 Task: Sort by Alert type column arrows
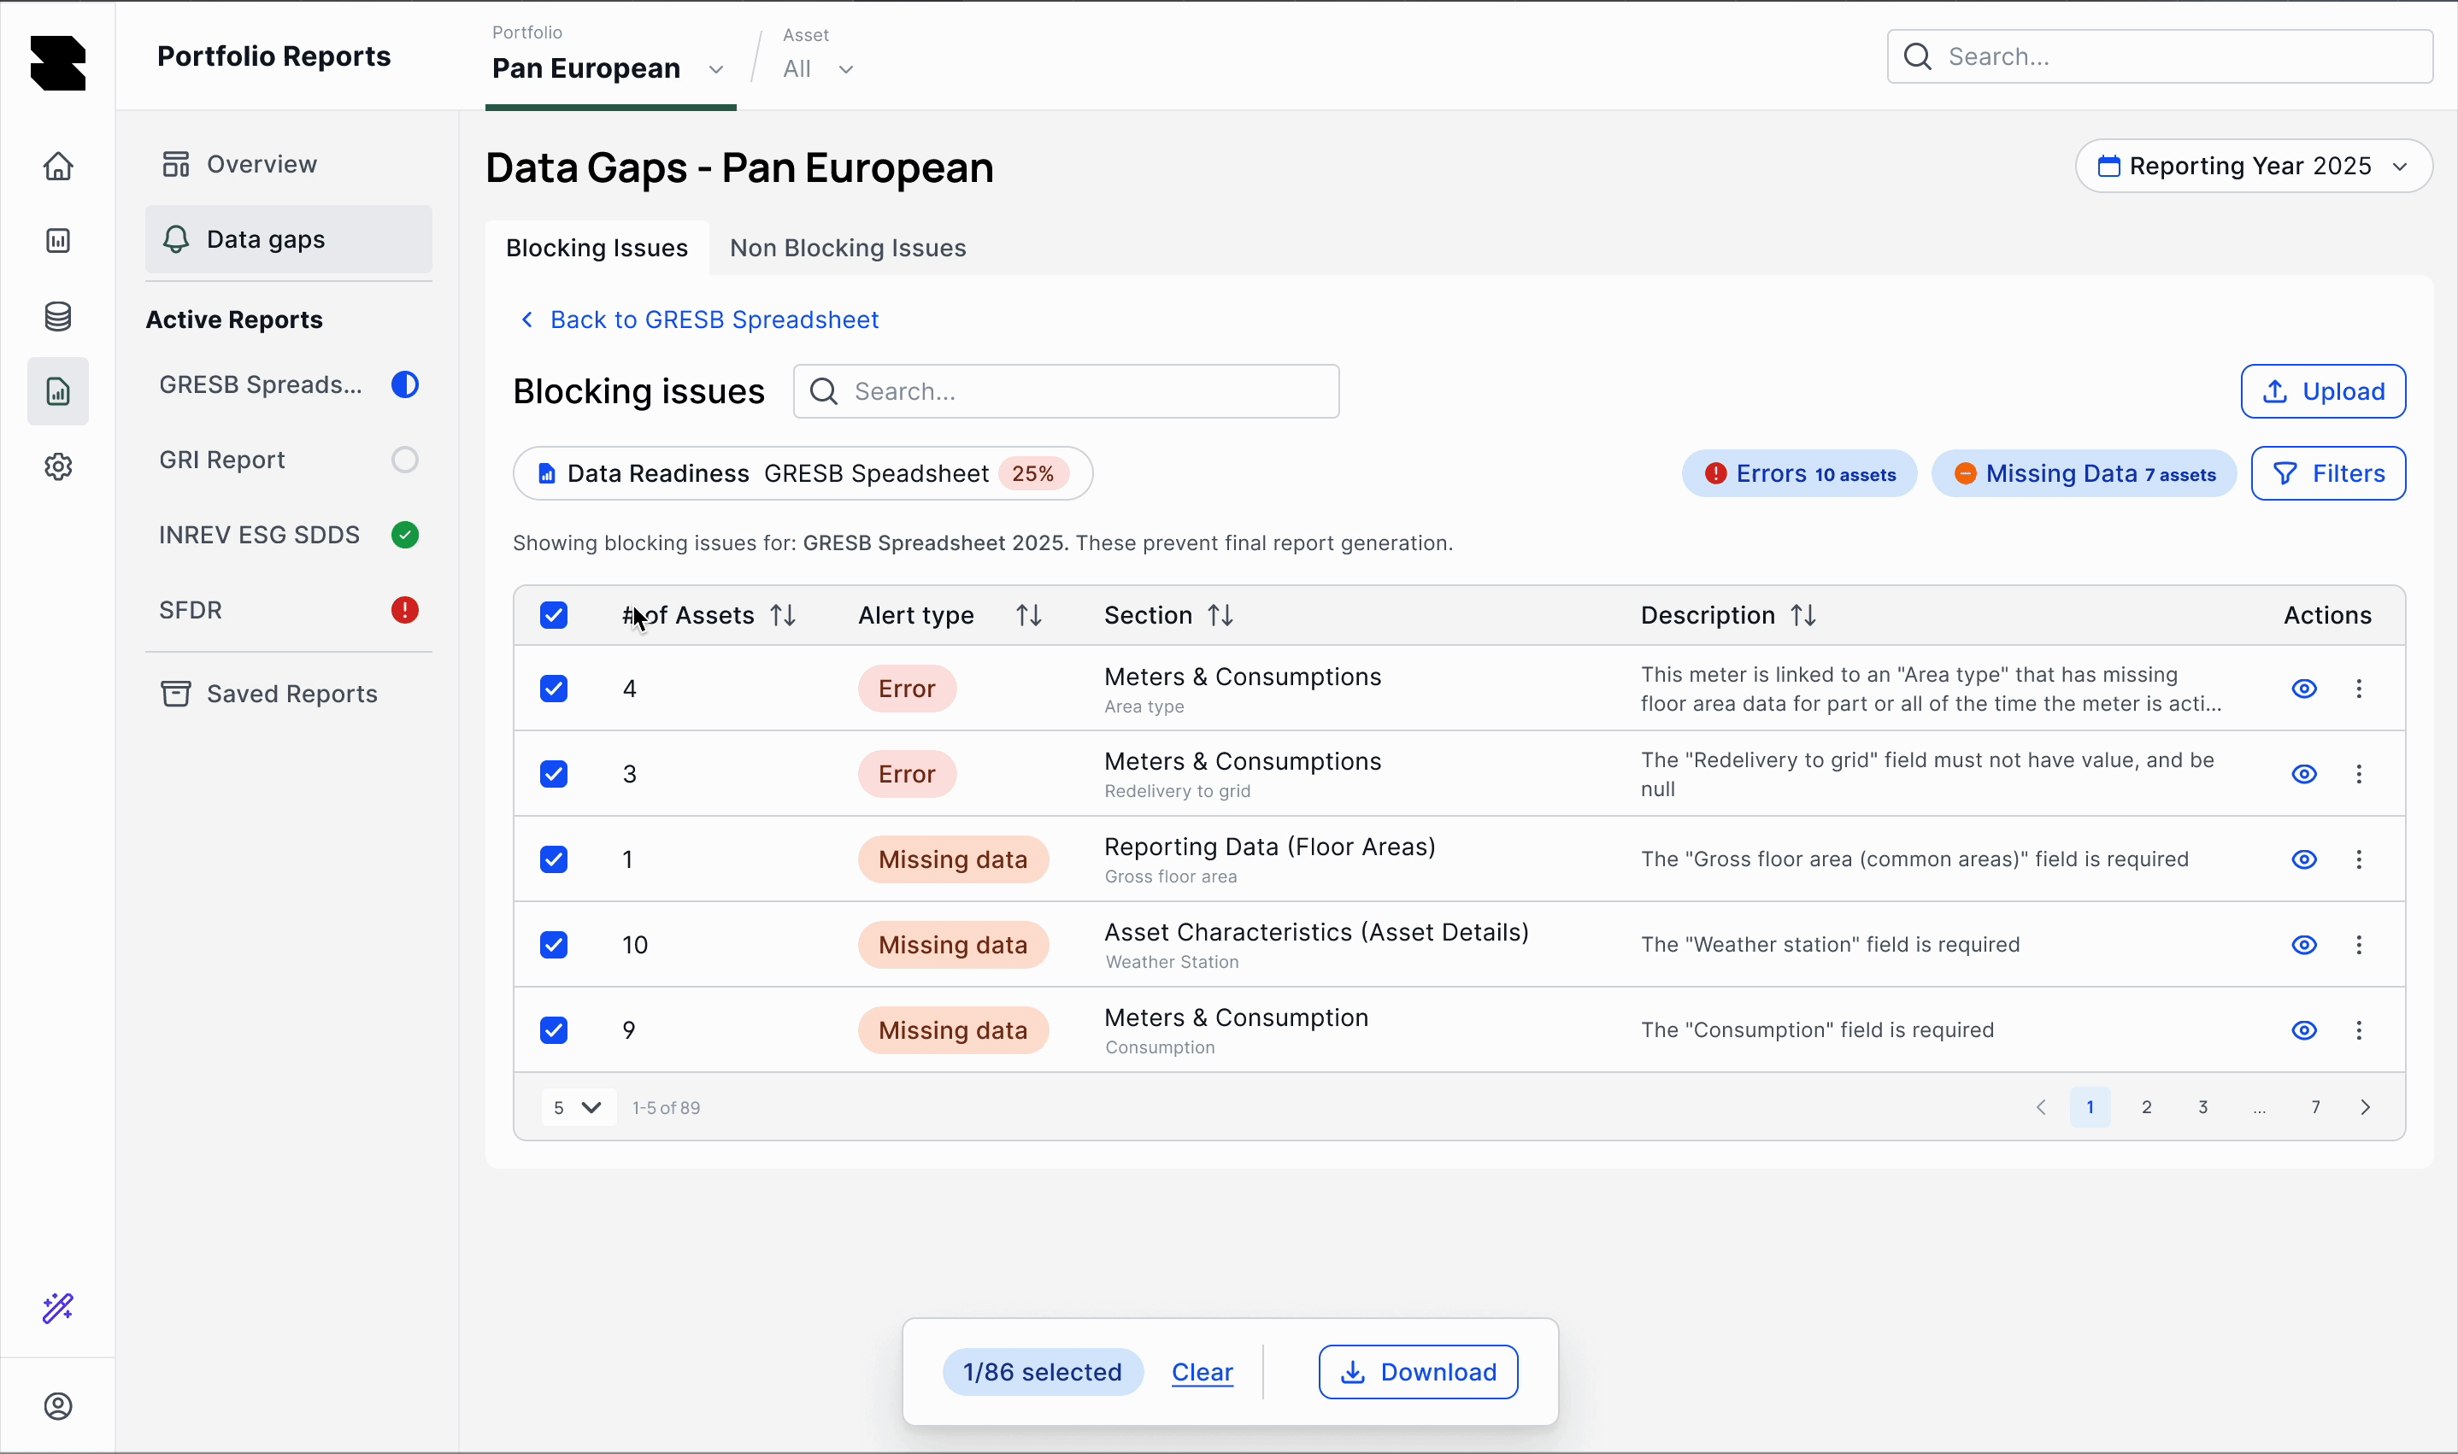(x=1029, y=615)
